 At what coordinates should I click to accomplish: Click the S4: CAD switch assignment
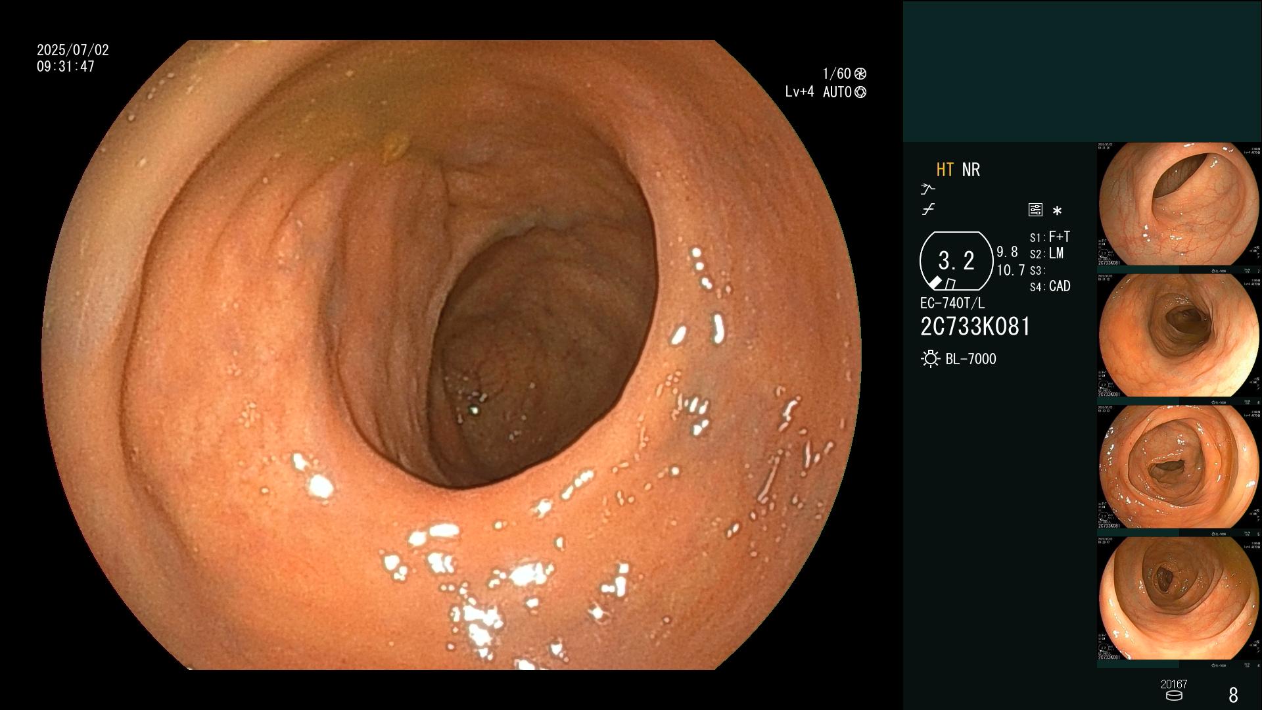point(1050,287)
